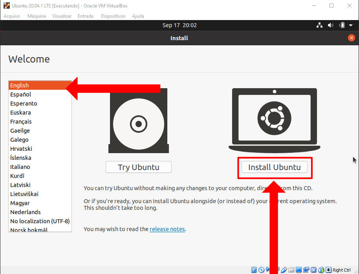Open the Dispositivos menu
359x274 pixels.
[x=114, y=16]
